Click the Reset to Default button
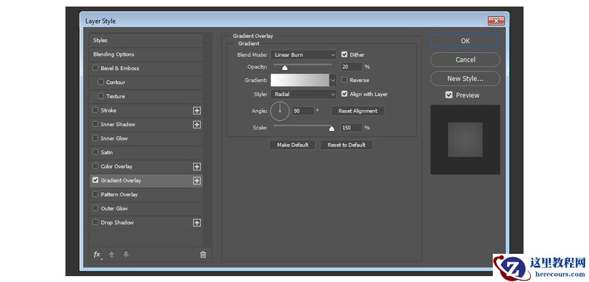 346,145
